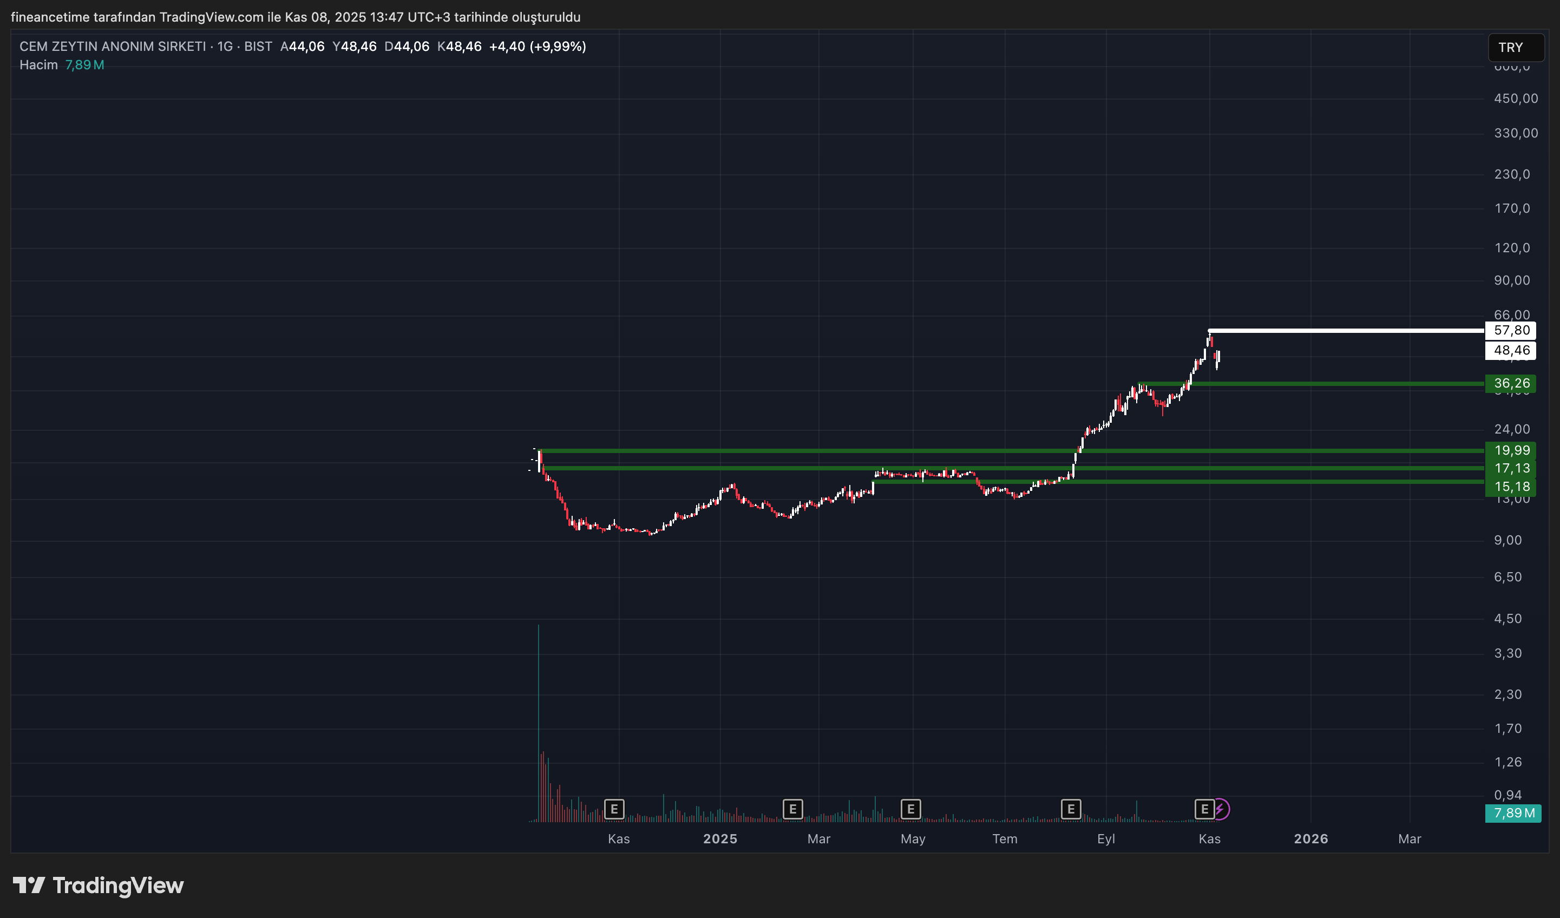Open the earnings E marker below May
The image size is (1560, 918).
point(910,809)
